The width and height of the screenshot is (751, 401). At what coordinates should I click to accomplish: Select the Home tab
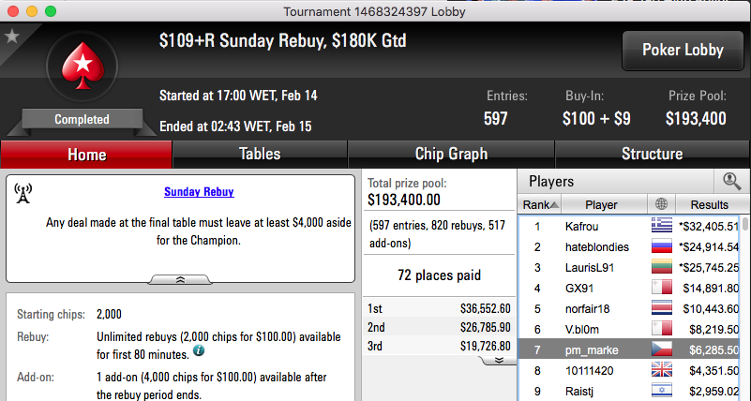pos(86,155)
